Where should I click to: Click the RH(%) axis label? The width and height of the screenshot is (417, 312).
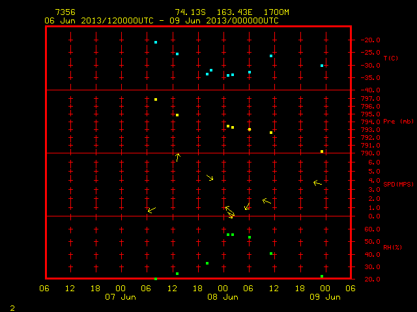pyautogui.click(x=392, y=247)
